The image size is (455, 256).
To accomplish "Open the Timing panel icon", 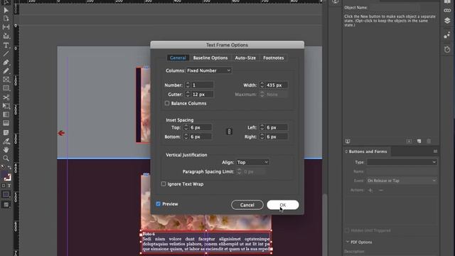I will [x=447, y=49].
